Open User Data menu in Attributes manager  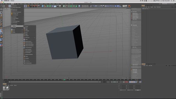(x=150, y=65)
